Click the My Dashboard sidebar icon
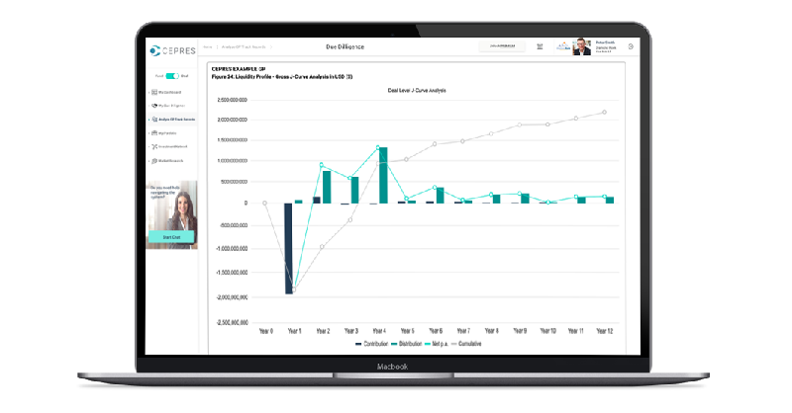 (154, 92)
